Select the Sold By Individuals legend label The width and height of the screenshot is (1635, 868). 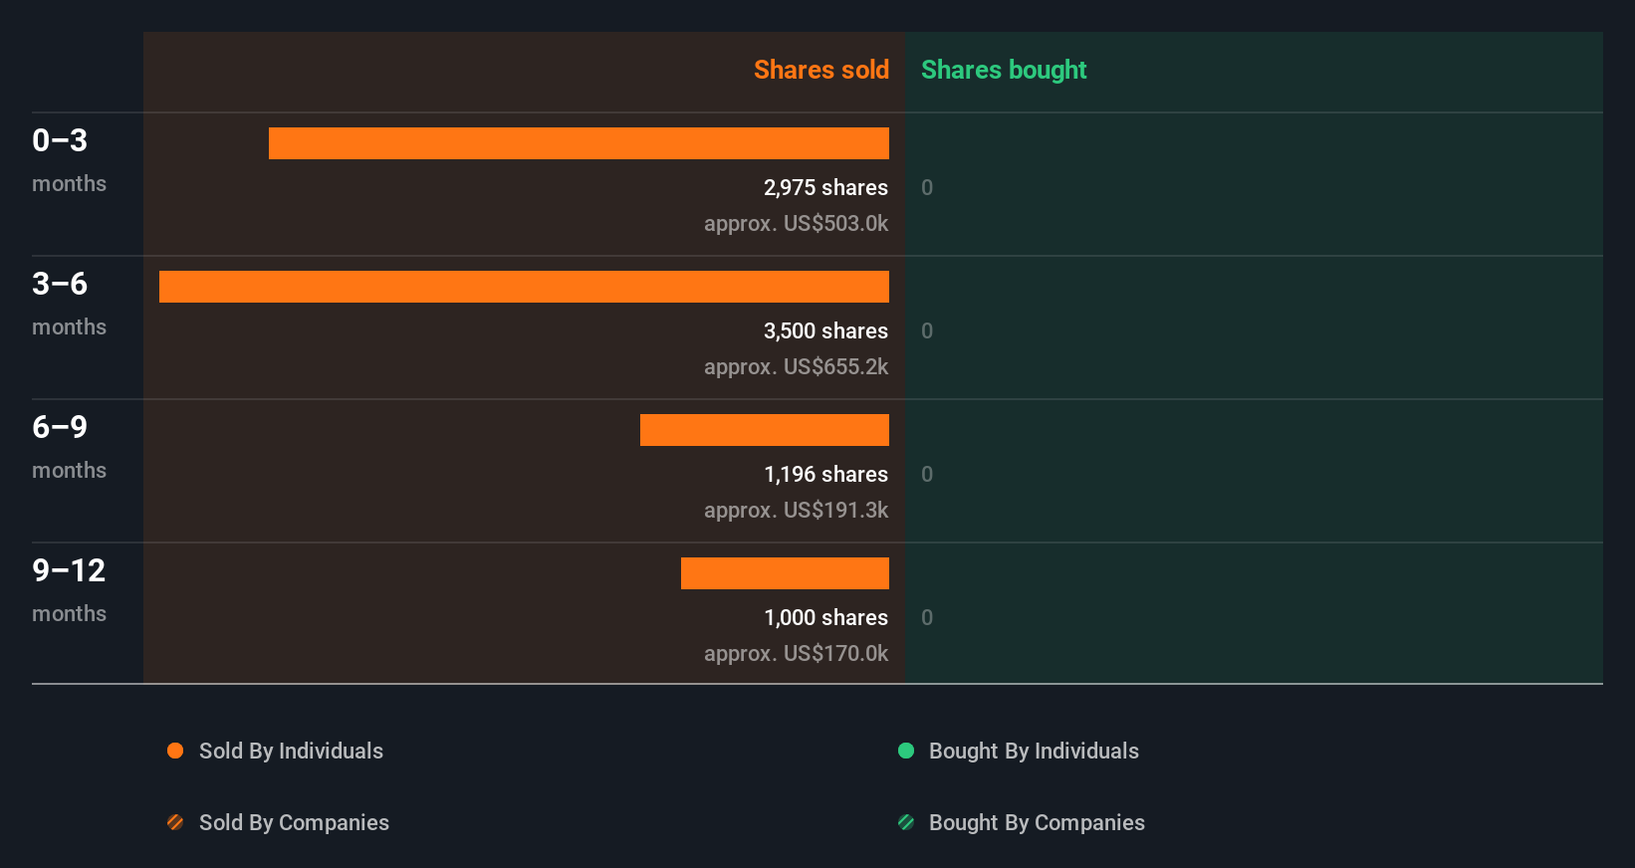click(291, 752)
